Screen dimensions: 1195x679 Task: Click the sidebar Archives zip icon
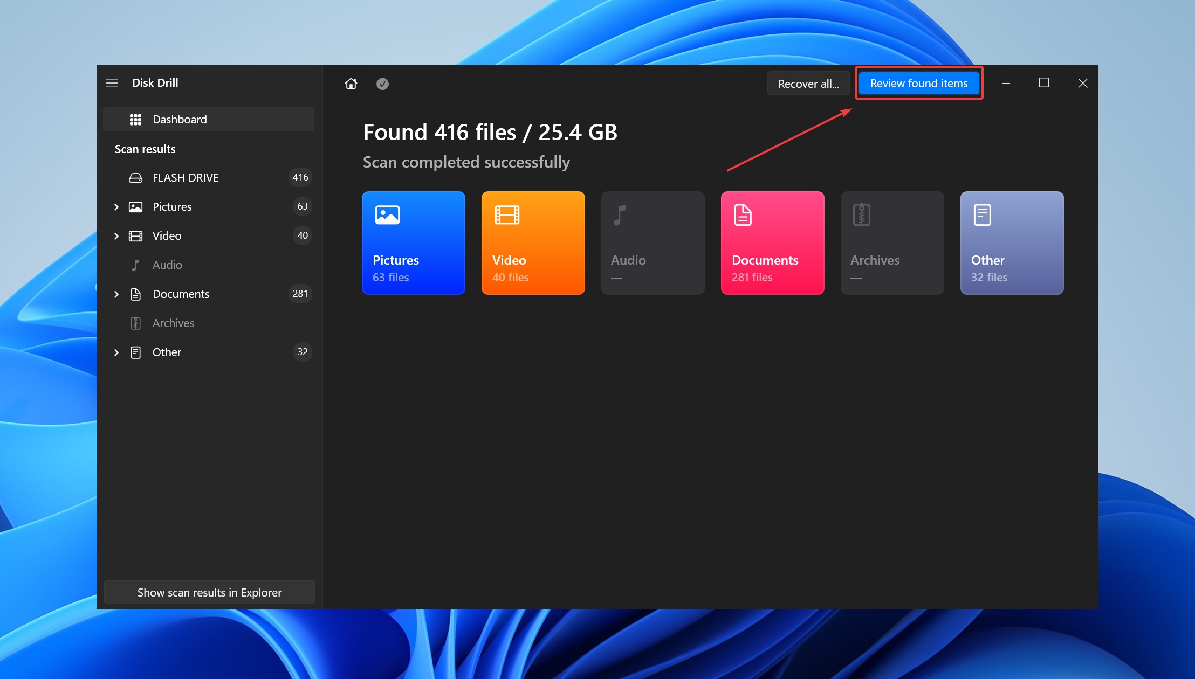tap(135, 323)
